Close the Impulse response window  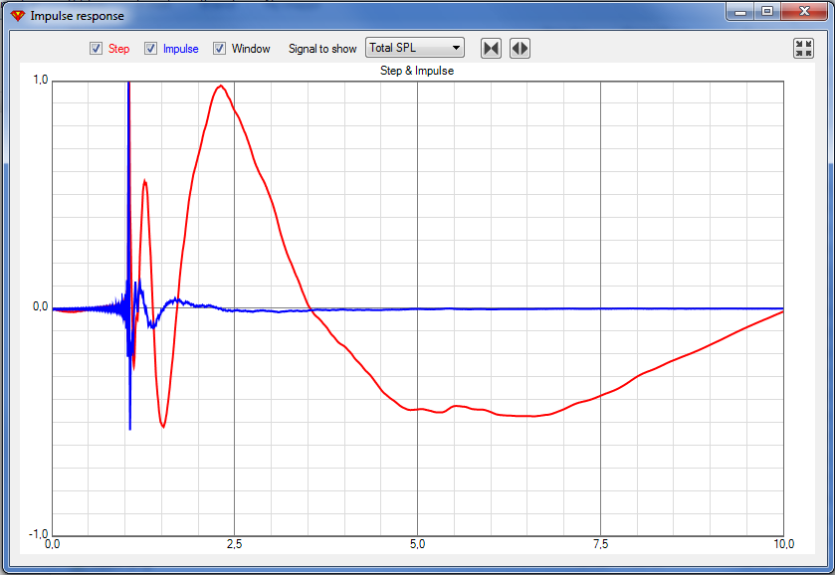click(x=804, y=12)
